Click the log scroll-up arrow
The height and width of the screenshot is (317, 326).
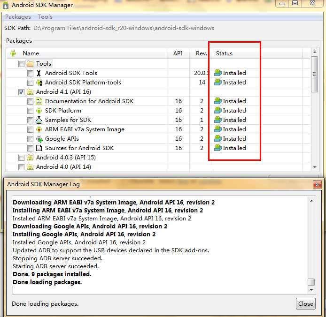click(x=311, y=201)
